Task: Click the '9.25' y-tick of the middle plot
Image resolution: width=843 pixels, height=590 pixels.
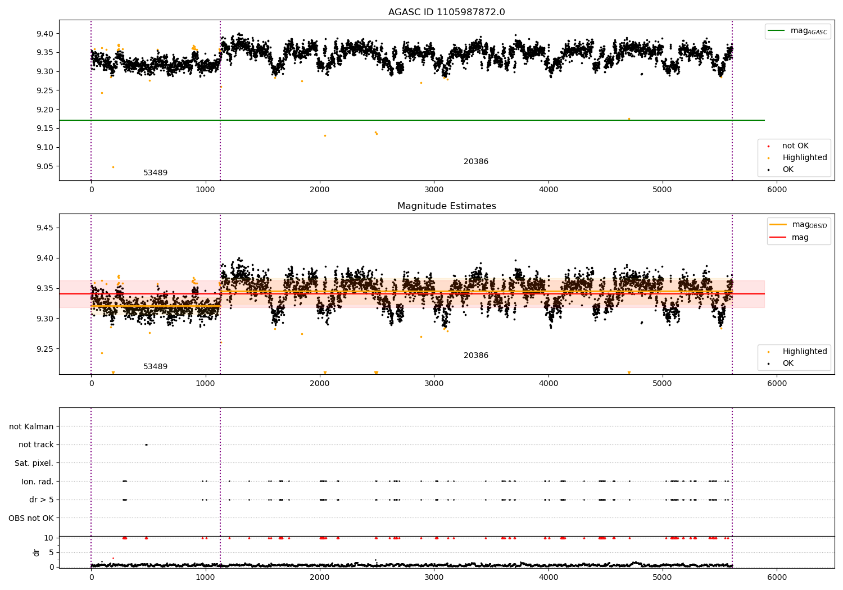Action: click(45, 349)
